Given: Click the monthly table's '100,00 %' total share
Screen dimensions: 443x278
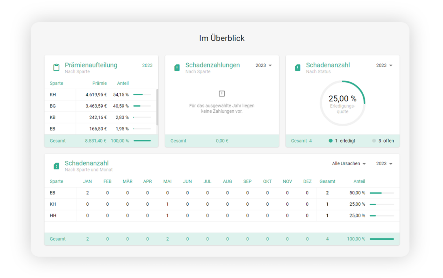Looking at the screenshot, I should pyautogui.click(x=356, y=239).
